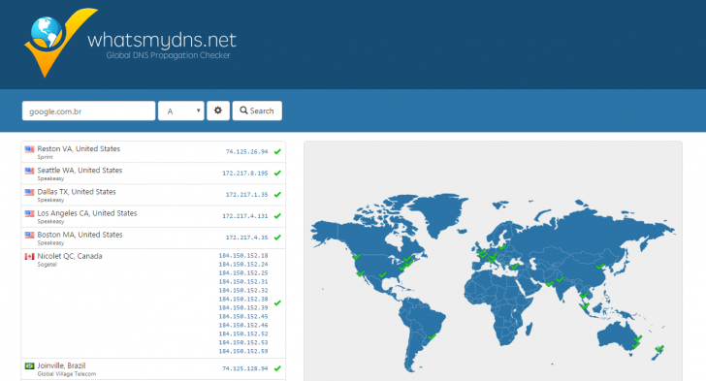
Task: Click IP address 74.125.26.94 for Reston
Action: 246,152
